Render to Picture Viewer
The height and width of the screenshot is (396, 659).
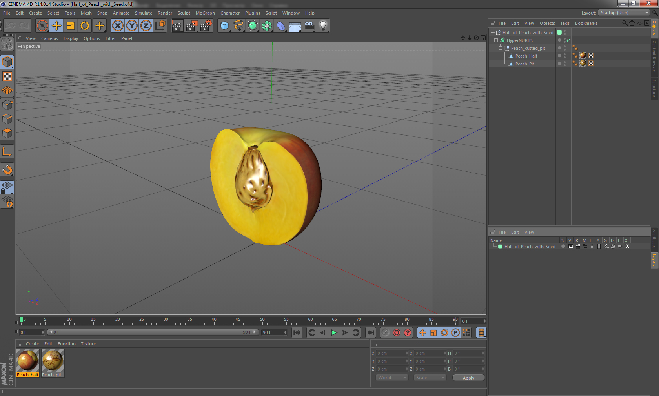191,26
